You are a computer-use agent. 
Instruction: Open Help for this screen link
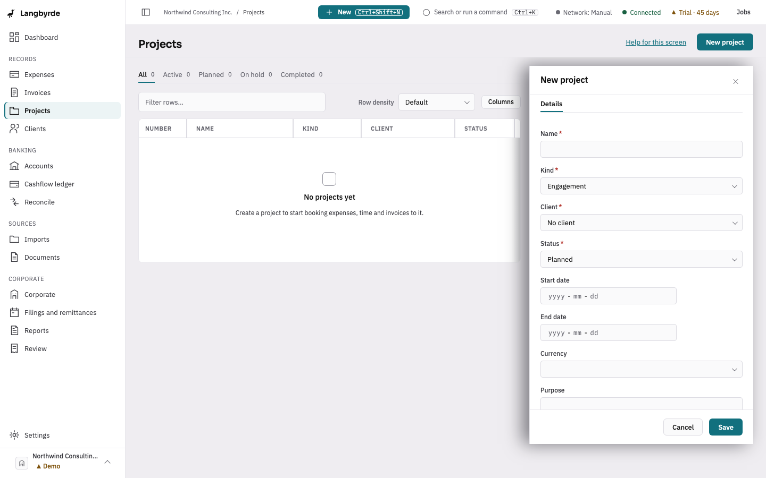[656, 42]
